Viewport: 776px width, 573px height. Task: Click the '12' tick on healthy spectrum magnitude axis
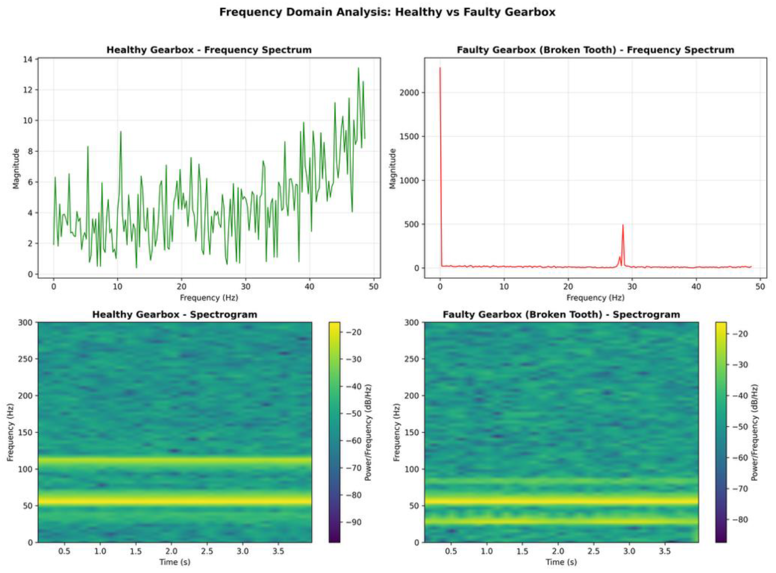click(x=28, y=90)
